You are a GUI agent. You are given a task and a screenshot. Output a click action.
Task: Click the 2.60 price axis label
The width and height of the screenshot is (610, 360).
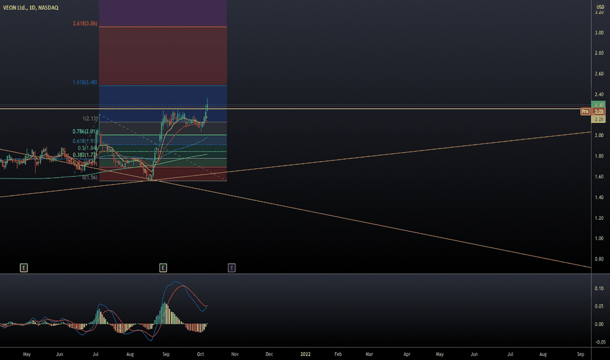[x=599, y=73]
